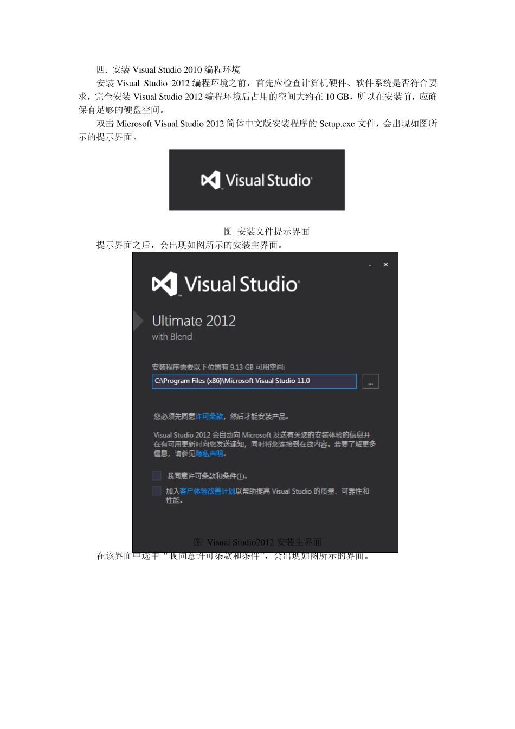Open the customer experience improvement program link

coord(207,491)
